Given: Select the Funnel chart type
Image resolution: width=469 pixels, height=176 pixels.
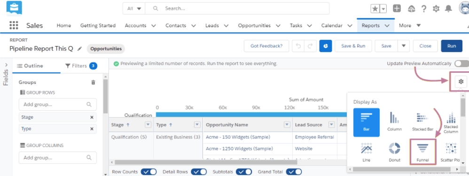Looking at the screenshot, I should [x=422, y=152].
